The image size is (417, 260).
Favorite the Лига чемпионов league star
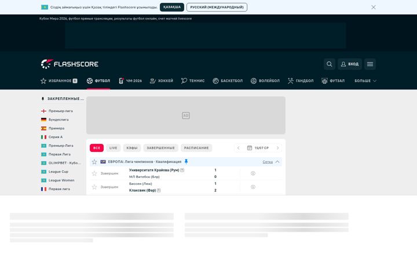coord(94,162)
